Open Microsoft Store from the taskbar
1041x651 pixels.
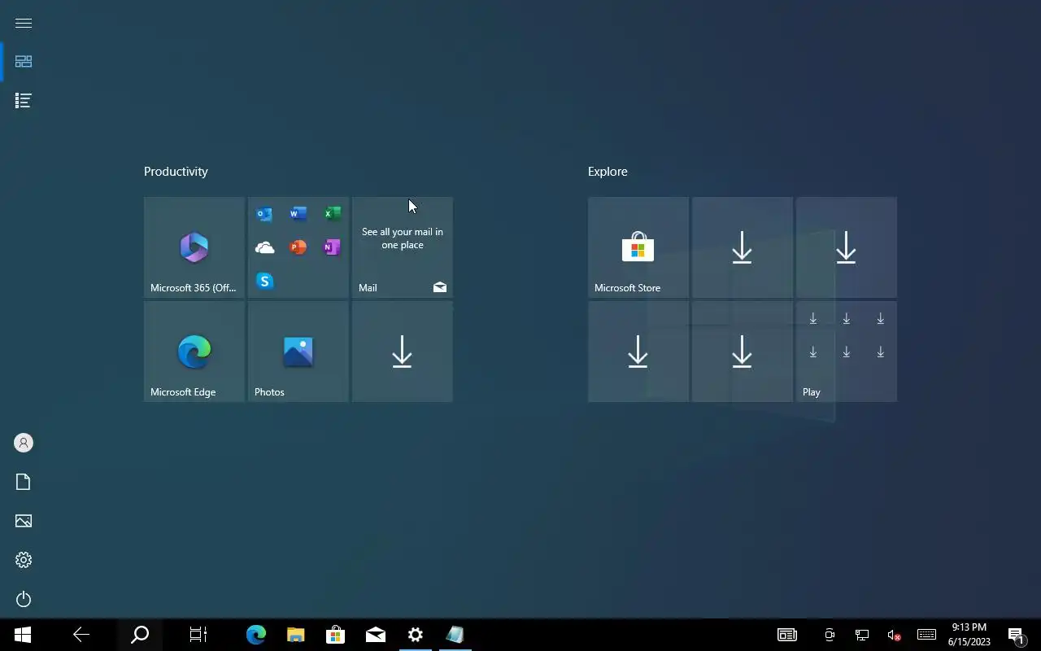pyautogui.click(x=335, y=635)
